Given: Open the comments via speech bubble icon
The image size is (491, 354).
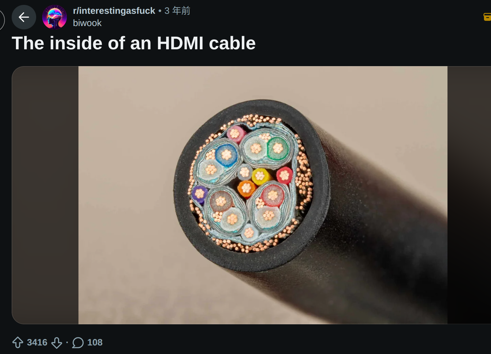Looking at the screenshot, I should (x=78, y=342).
